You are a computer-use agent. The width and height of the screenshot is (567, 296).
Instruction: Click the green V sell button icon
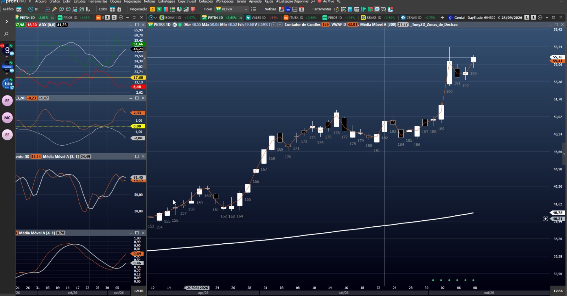[x=159, y=9]
